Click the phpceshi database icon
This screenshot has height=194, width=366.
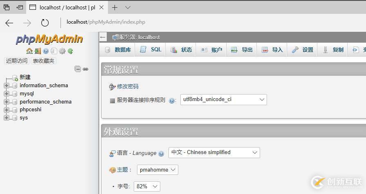[x=15, y=110]
